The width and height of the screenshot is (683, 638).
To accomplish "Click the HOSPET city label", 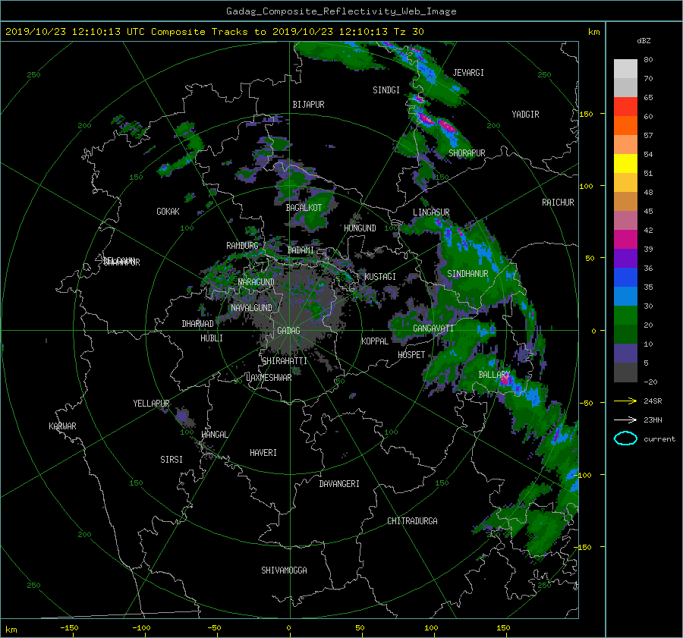I will pos(411,355).
